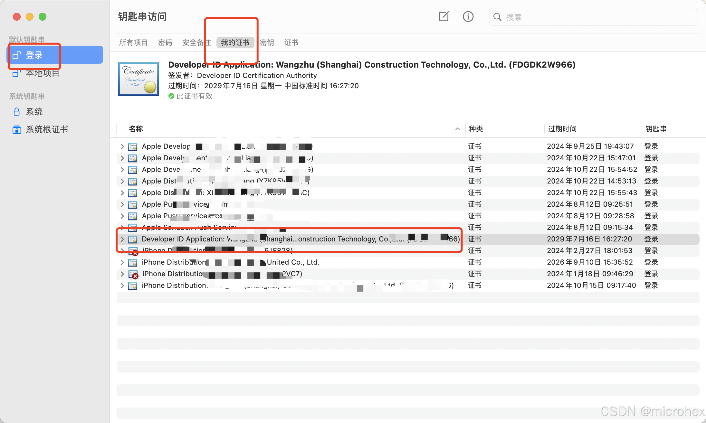
Task: Click expiry date 2029年7月16日 16:27:20 cell
Action: 589,239
